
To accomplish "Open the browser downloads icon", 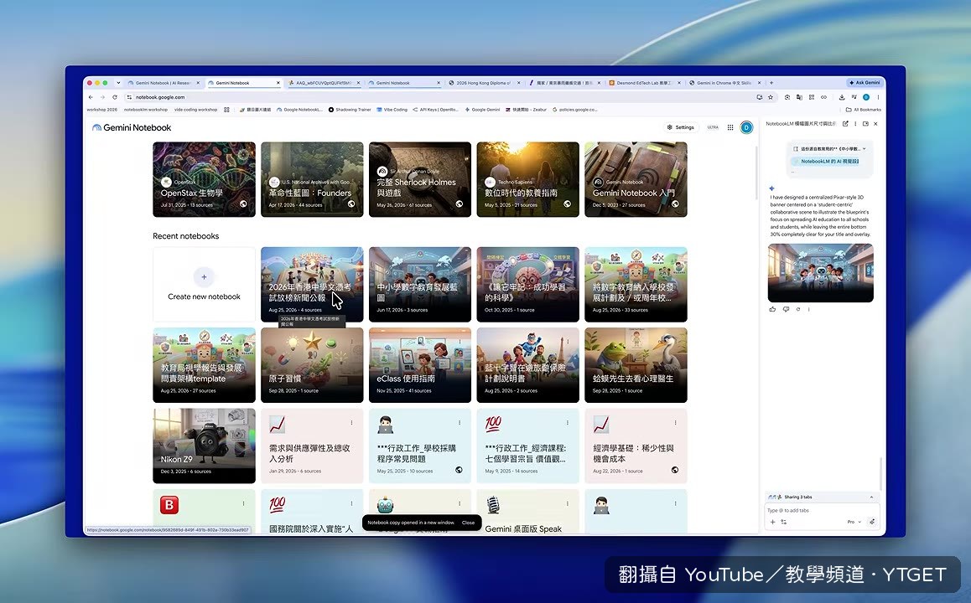I will click(x=842, y=97).
